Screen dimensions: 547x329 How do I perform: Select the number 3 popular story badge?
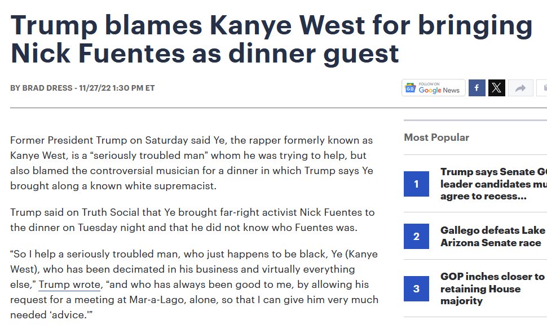(x=416, y=288)
